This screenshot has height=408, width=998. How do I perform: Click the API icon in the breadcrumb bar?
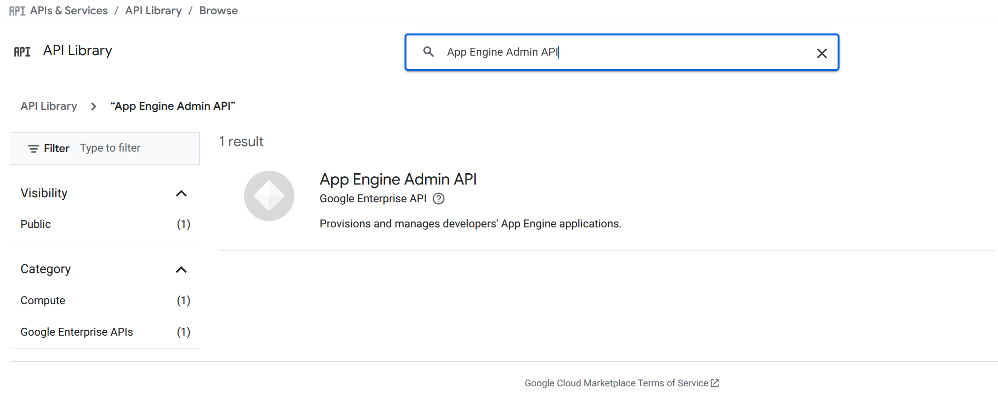(17, 11)
